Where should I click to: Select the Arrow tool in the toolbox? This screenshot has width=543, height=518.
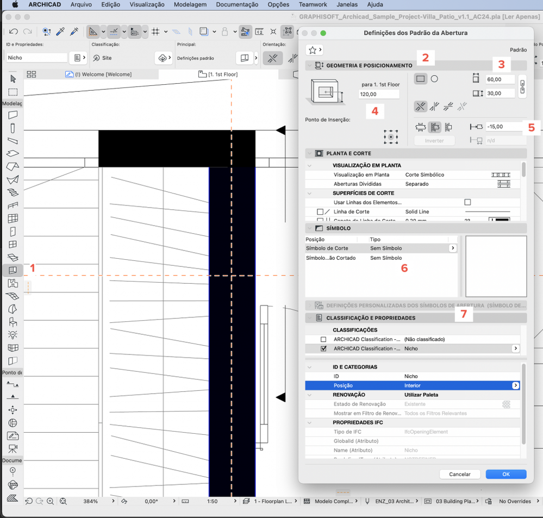point(13,79)
